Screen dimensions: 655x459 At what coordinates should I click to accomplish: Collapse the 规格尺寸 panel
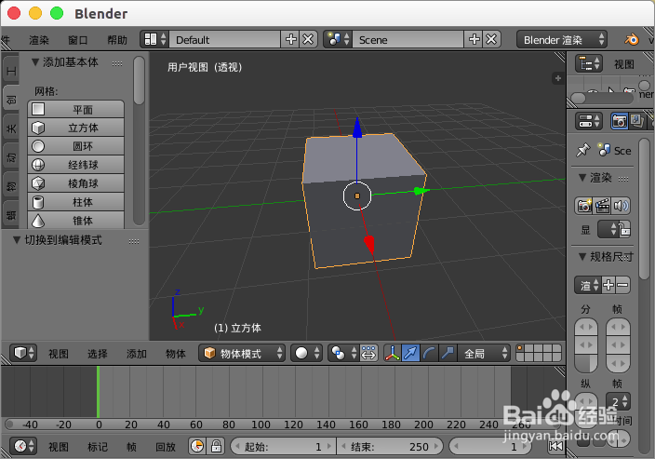click(x=582, y=256)
